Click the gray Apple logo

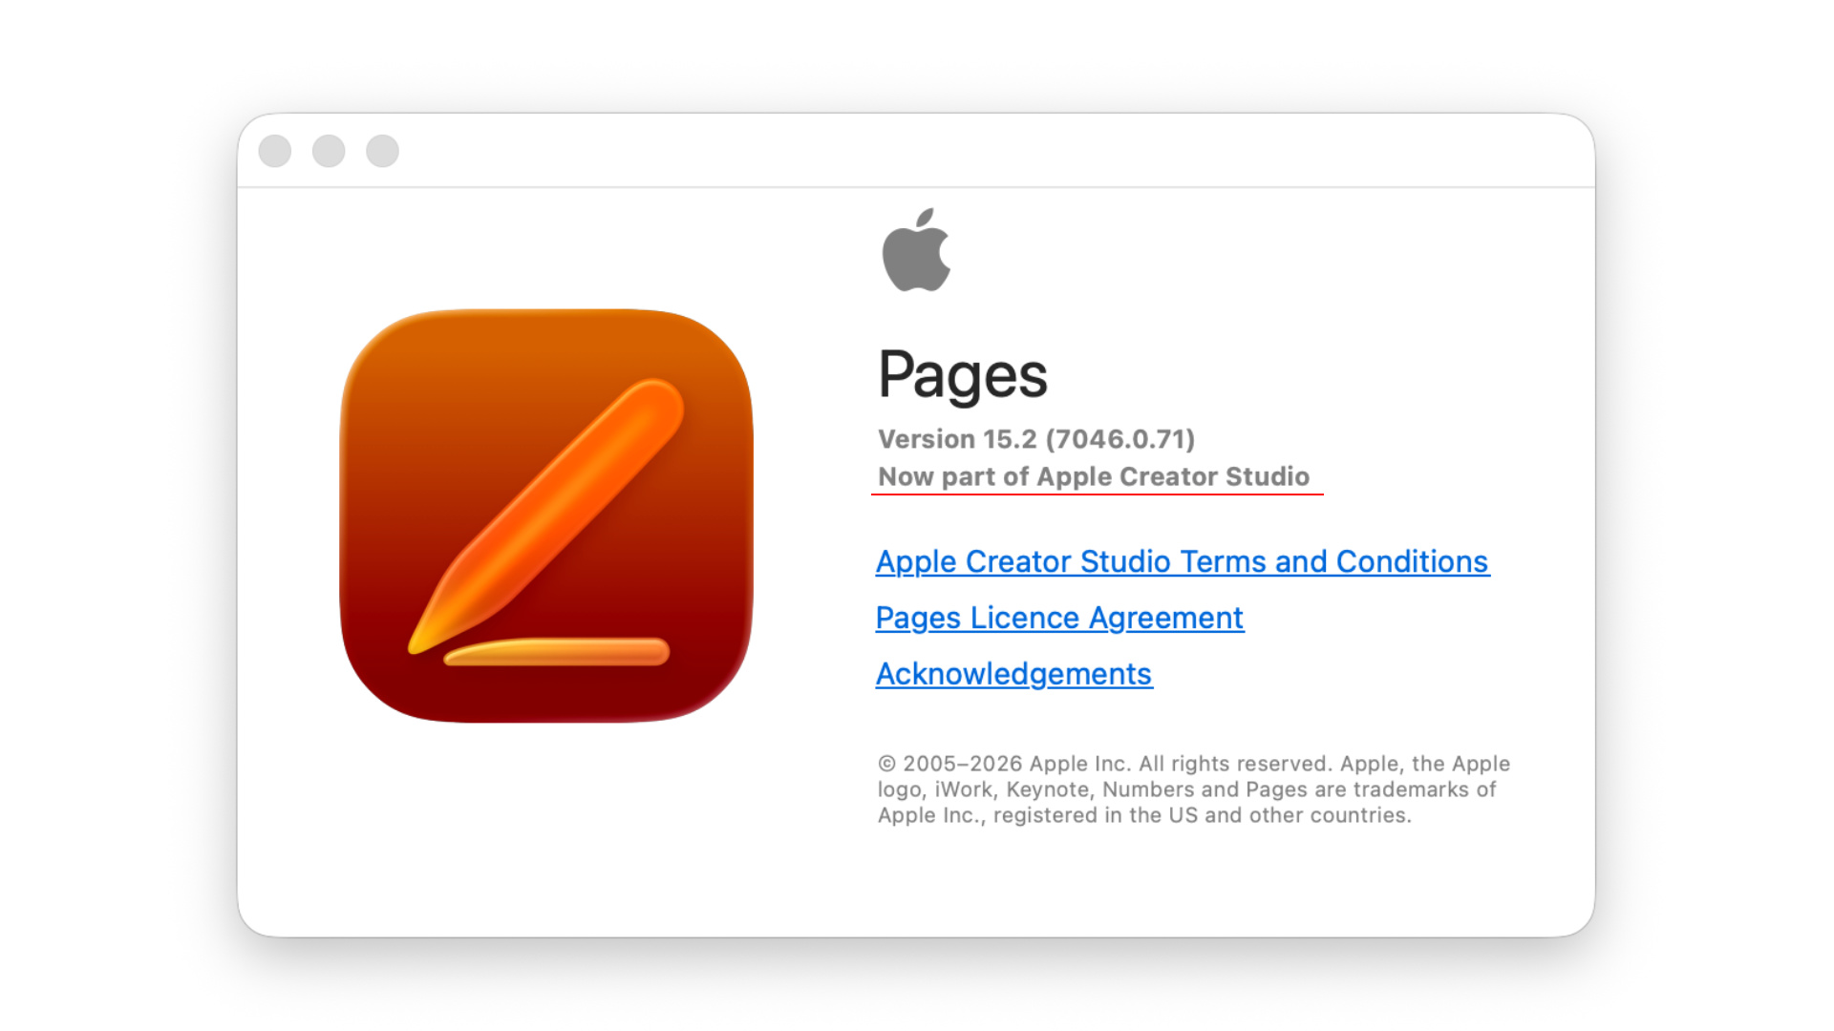[916, 250]
